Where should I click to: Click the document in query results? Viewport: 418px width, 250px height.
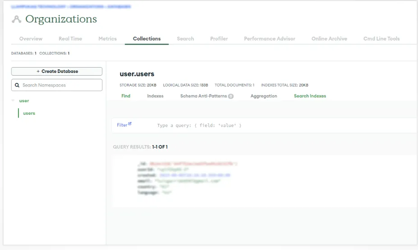coord(225,178)
